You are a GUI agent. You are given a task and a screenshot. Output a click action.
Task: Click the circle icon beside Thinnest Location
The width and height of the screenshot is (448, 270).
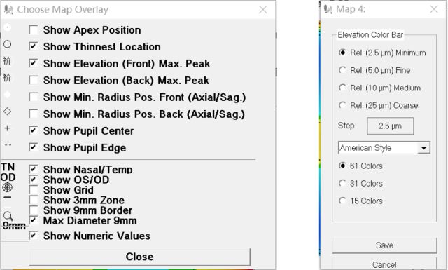[x=8, y=44]
